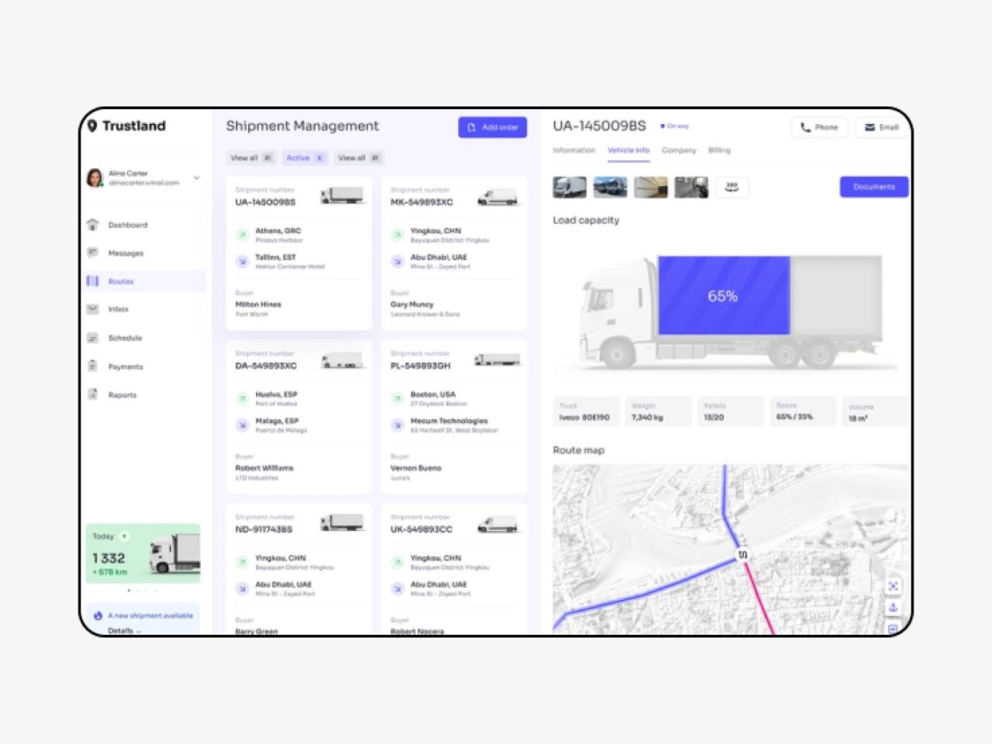Open the Reports sidebar icon
This screenshot has height=744, width=992.
click(x=93, y=394)
